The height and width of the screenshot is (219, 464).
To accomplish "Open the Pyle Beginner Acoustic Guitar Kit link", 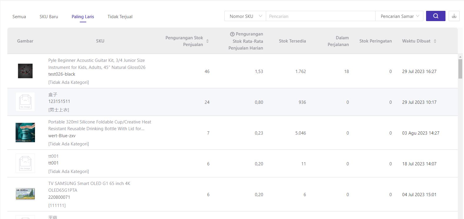I will [97, 64].
